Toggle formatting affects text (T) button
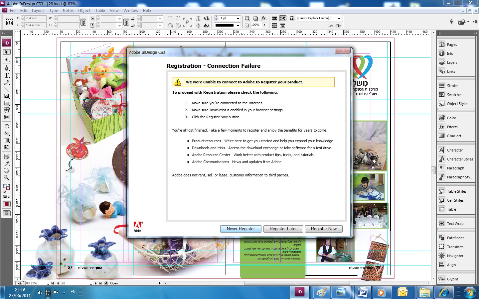Image resolution: width=479 pixels, height=299 pixels. tap(9, 197)
